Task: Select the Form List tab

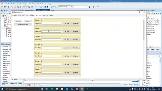Action: [x=38, y=15]
